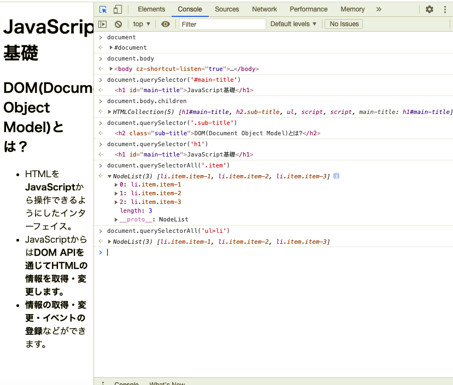Open the Default levels dropdown

pyautogui.click(x=293, y=24)
